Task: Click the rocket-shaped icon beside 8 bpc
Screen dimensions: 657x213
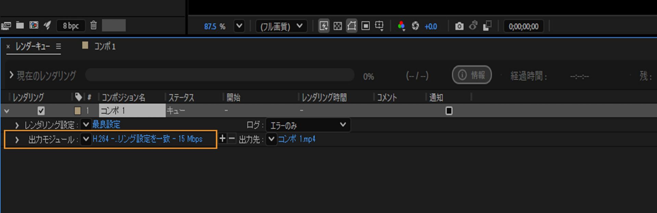Action: tap(47, 25)
